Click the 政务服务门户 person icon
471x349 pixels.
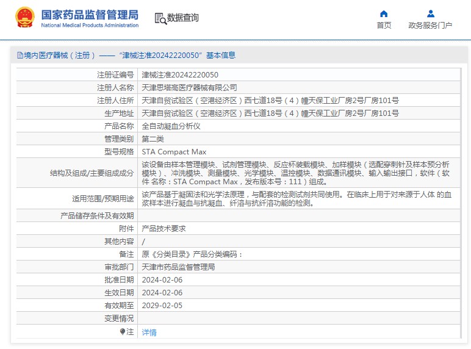(x=430, y=13)
